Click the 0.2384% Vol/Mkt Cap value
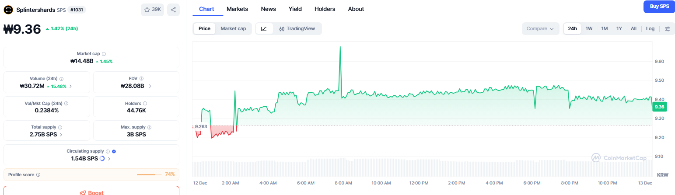Image resolution: width=675 pixels, height=195 pixels. 47,110
